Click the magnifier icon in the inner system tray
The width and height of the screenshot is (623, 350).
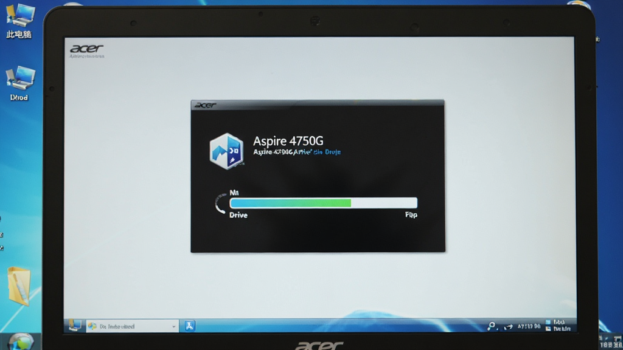[492, 326]
